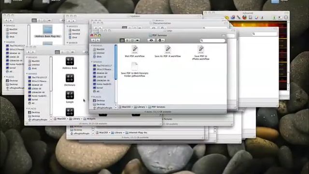Click the search field in PDF Services window

point(212,41)
